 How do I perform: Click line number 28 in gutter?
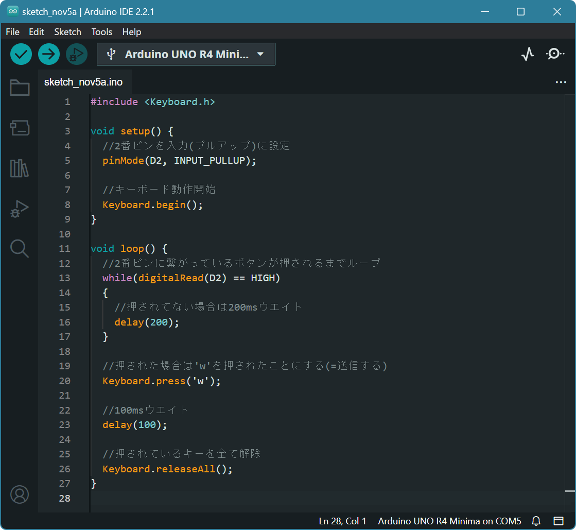pos(65,499)
